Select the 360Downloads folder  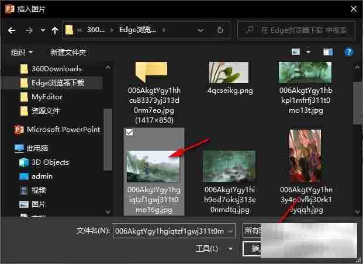point(56,69)
